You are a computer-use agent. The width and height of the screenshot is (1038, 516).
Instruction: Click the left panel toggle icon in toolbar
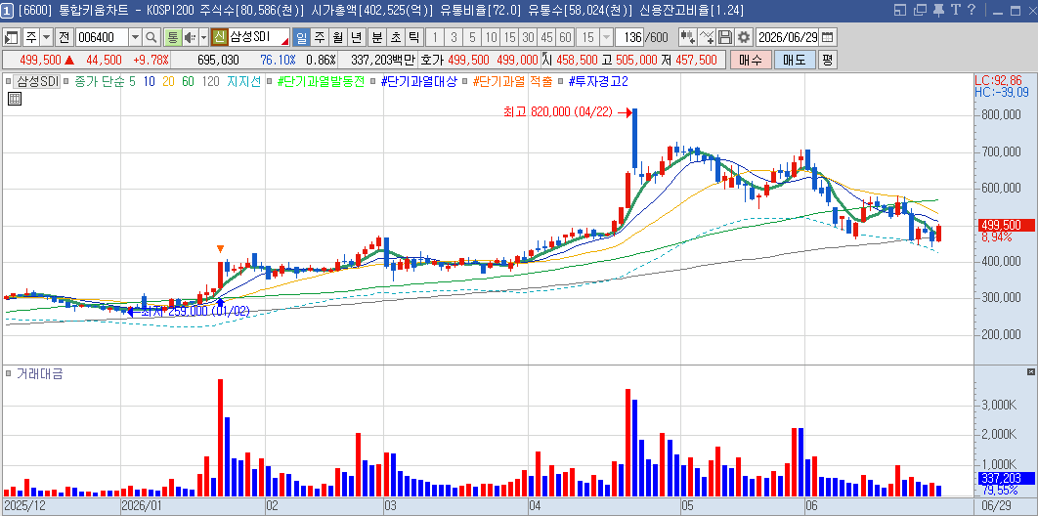pos(13,37)
